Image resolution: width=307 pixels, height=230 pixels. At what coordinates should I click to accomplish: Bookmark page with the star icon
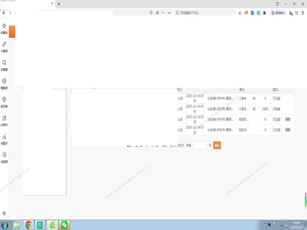(157, 13)
